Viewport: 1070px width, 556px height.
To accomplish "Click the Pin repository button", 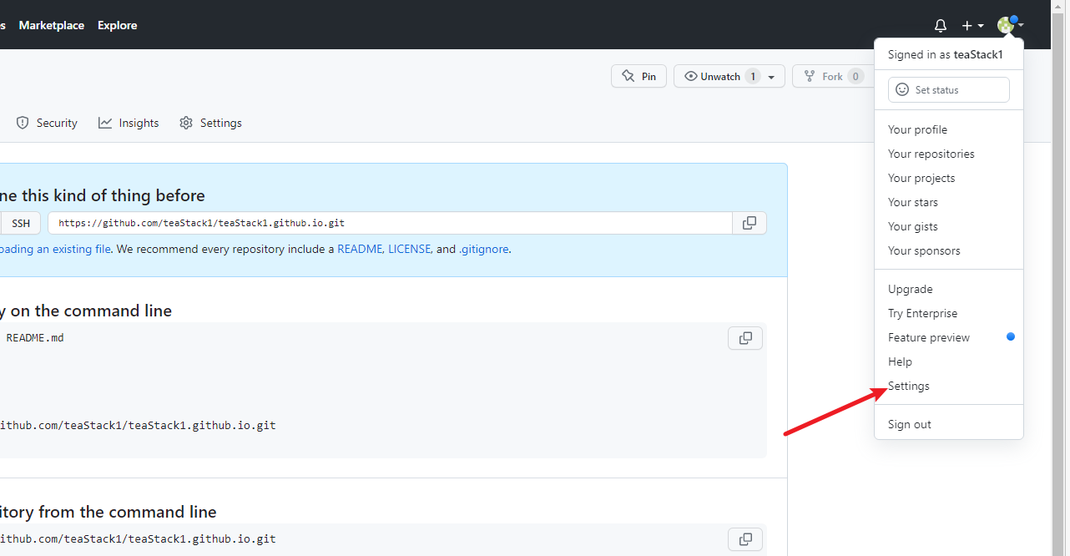I will (x=639, y=76).
